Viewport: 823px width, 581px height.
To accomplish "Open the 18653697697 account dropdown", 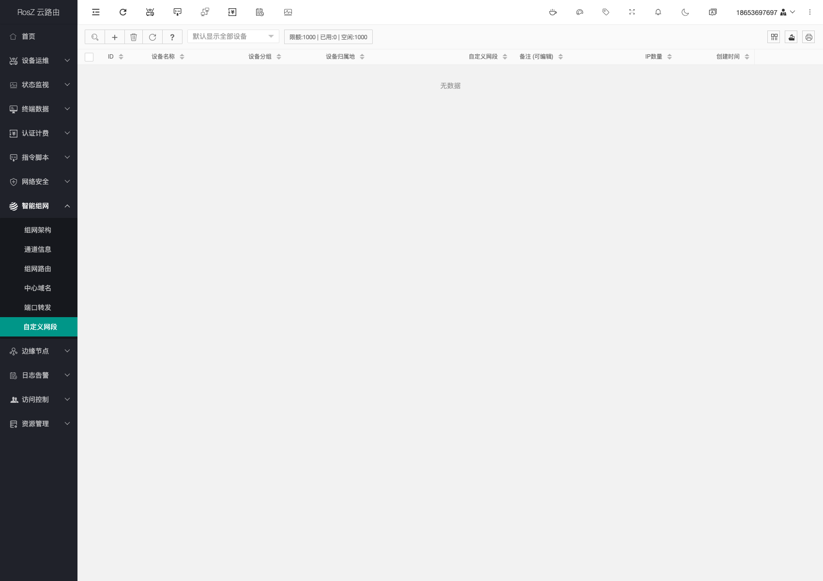I will (765, 13).
